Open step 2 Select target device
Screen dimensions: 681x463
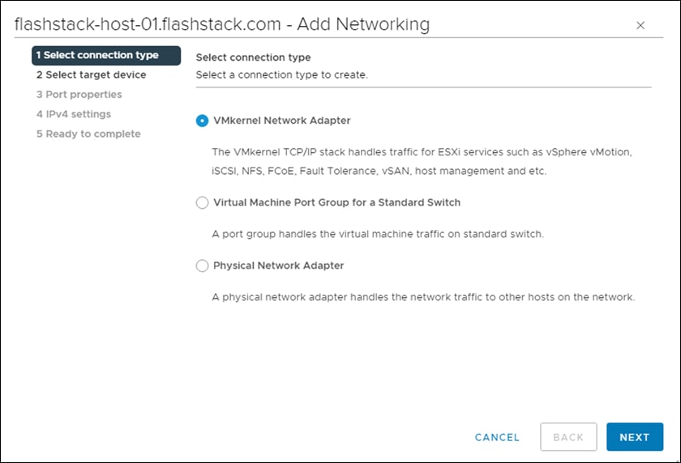click(x=91, y=74)
